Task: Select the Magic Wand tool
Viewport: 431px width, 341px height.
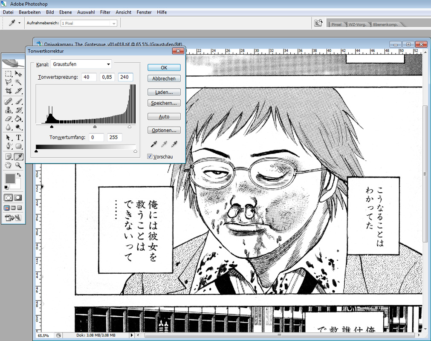Action: pyautogui.click(x=18, y=82)
